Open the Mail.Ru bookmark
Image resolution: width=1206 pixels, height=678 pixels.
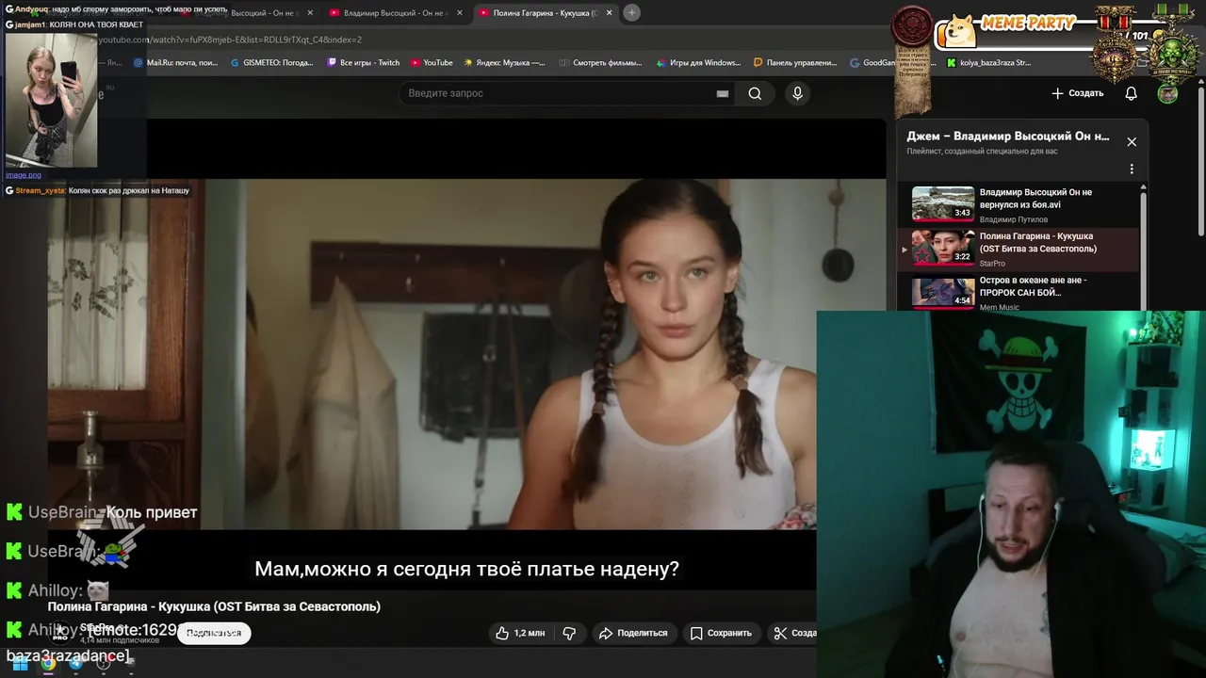point(175,63)
